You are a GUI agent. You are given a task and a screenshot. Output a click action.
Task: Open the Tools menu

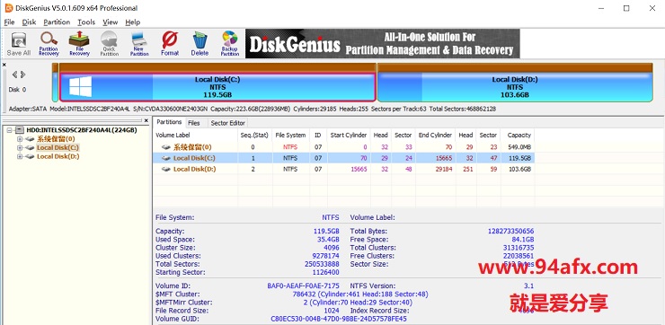[86, 22]
